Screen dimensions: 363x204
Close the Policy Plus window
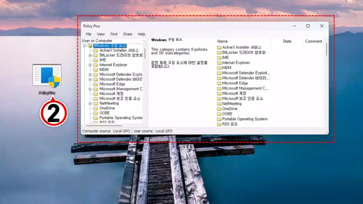point(322,26)
